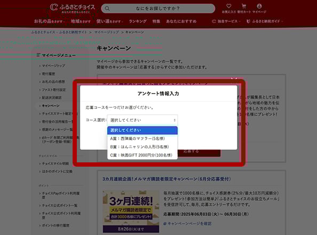
Task: Expand the お礼の品をさがす menu
Action: pos(49,21)
